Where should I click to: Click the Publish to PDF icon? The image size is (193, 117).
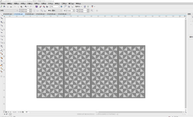(x=47, y=6)
